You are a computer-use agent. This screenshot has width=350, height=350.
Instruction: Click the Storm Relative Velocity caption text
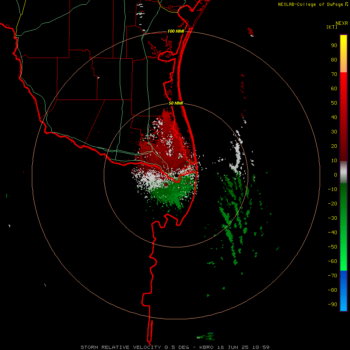tap(175, 347)
